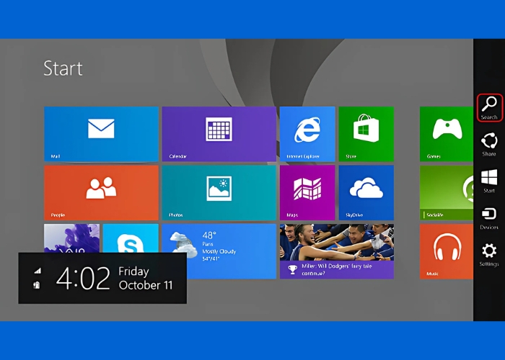The image size is (505, 360).
Task: Open the Calendar tile
Action: [x=219, y=133]
